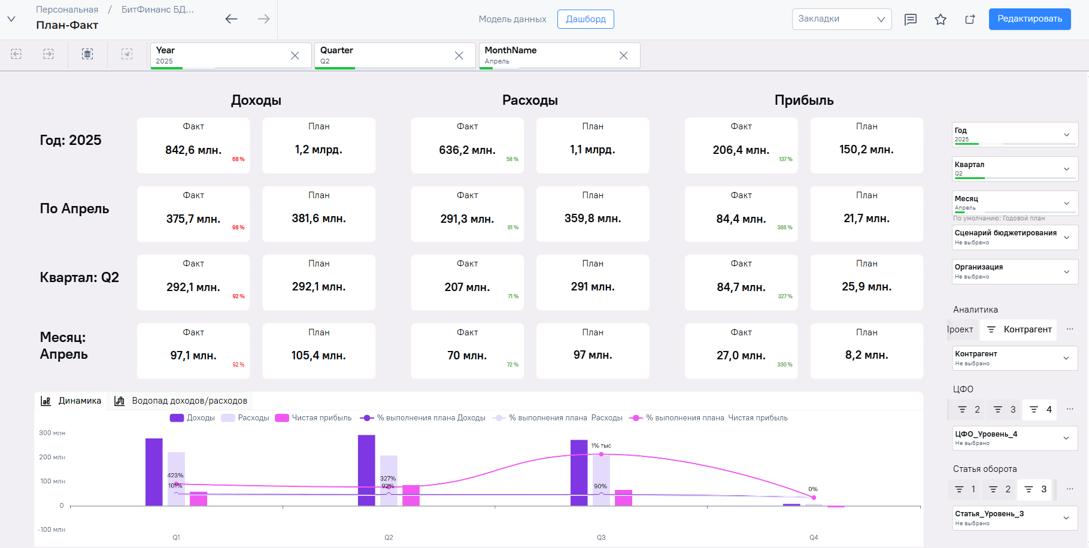Screen dimensions: 1089x548
Task: Open the Закладки dropdown
Action: 842,19
